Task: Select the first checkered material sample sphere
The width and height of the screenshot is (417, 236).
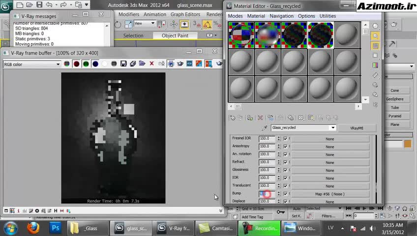Action: [x=241, y=35]
